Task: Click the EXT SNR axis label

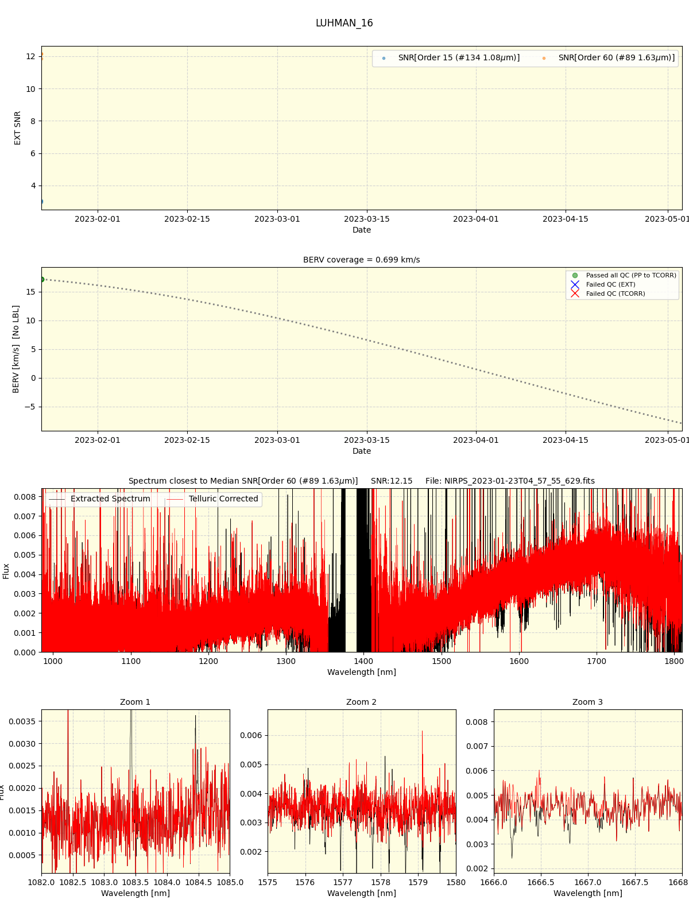Action: tap(18, 128)
